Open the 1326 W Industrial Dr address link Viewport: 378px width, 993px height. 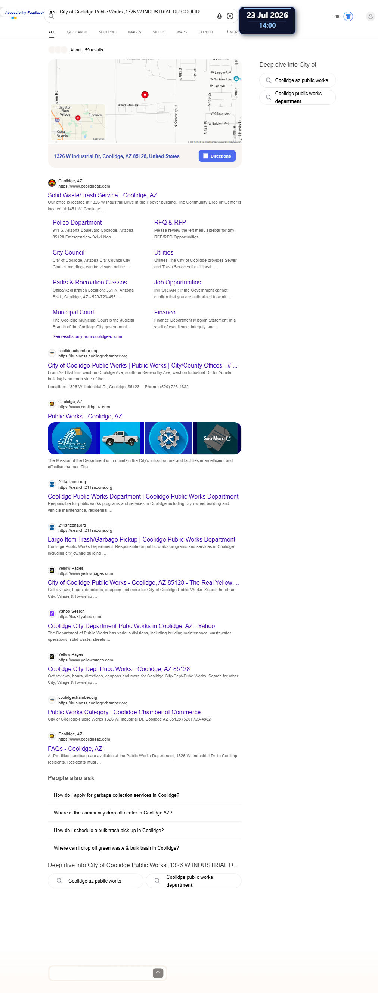(x=117, y=156)
